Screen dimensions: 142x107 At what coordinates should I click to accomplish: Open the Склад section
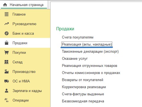(25, 62)
